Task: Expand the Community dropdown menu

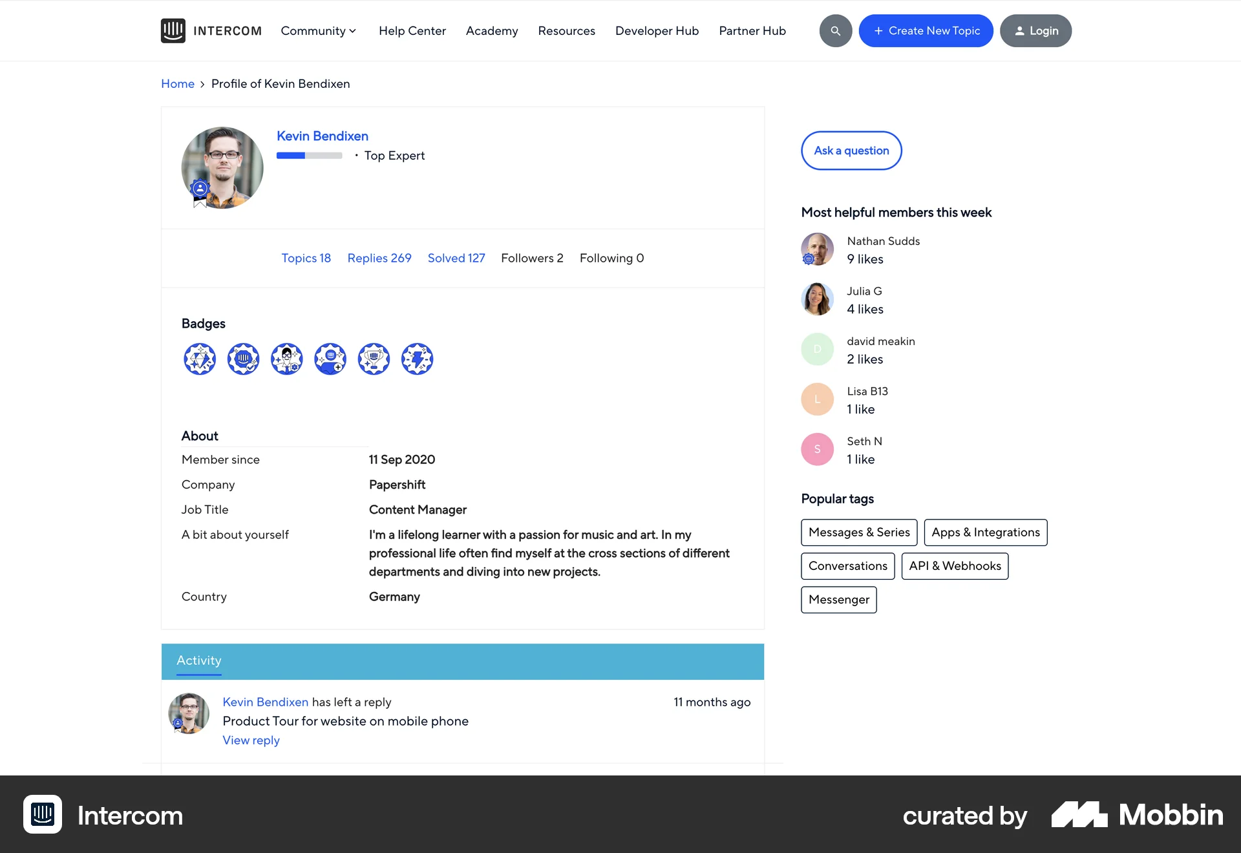Action: coord(318,30)
